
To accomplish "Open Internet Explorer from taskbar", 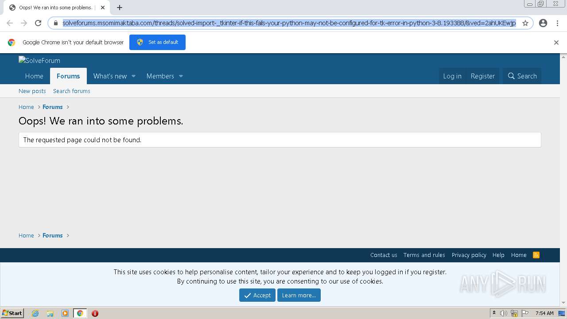I will pos(35,313).
